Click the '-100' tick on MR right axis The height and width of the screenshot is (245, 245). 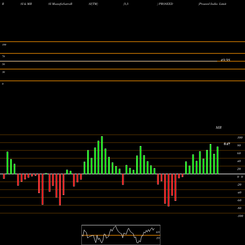tap(240, 216)
